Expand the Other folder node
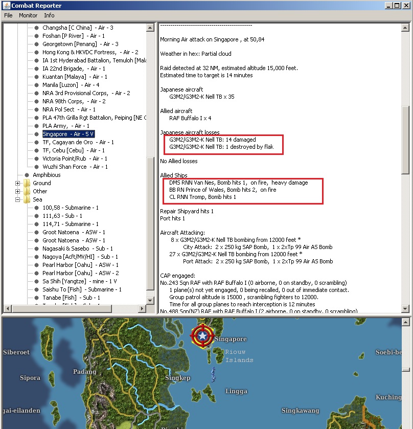The width and height of the screenshot is (413, 429). coord(18,191)
